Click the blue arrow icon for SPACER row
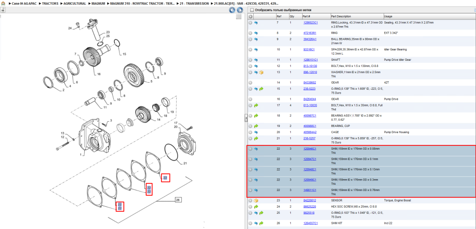The image size is (476, 229). pos(256,50)
